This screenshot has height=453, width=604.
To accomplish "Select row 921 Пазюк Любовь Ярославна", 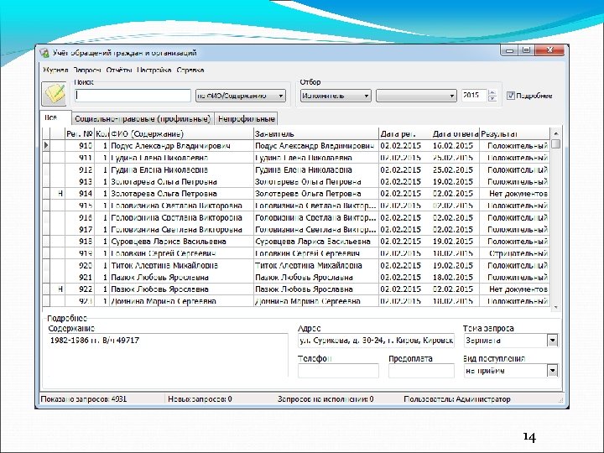I will click(296, 277).
